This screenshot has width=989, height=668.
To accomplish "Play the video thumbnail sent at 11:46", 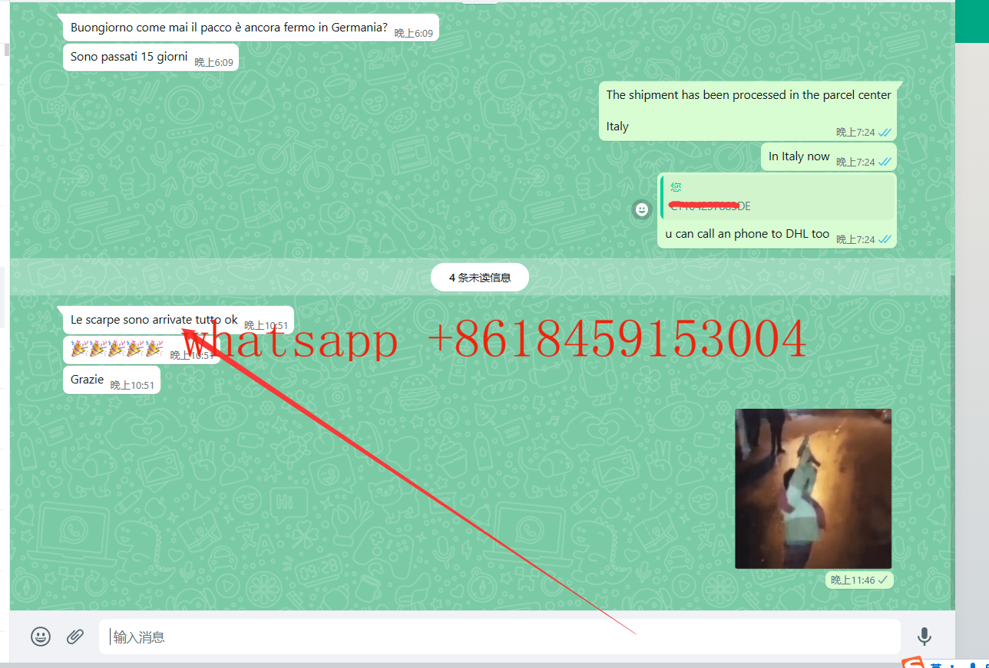I will pyautogui.click(x=813, y=489).
